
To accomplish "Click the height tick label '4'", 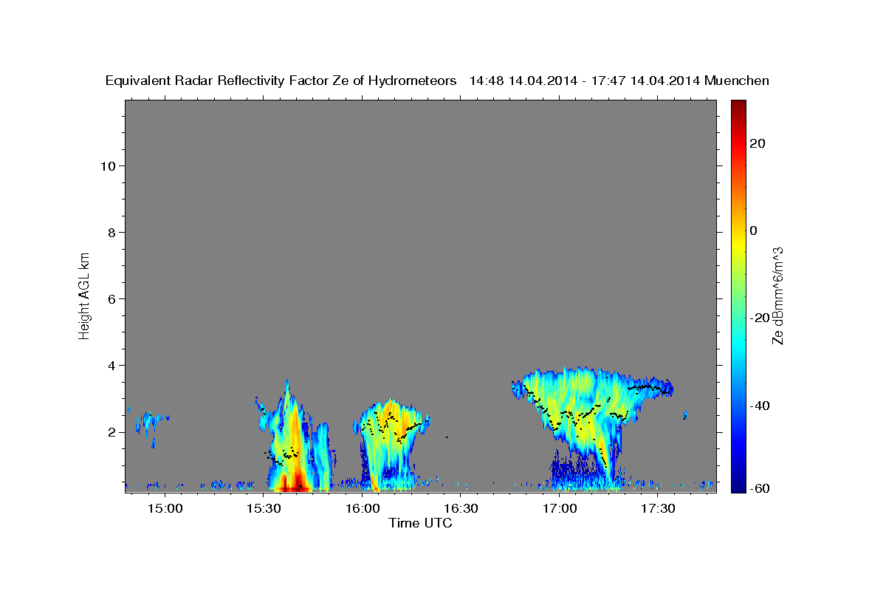I will pyautogui.click(x=112, y=365).
